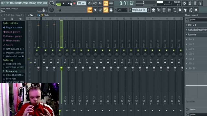This screenshot has height=116, width=207.
Task: Expand the Pro-Q 3 slot arrow
Action: 187,25
